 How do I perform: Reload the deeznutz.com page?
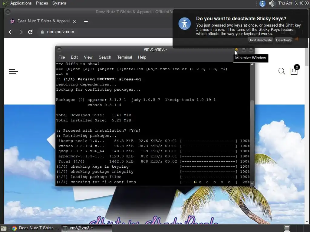click(x=30, y=32)
